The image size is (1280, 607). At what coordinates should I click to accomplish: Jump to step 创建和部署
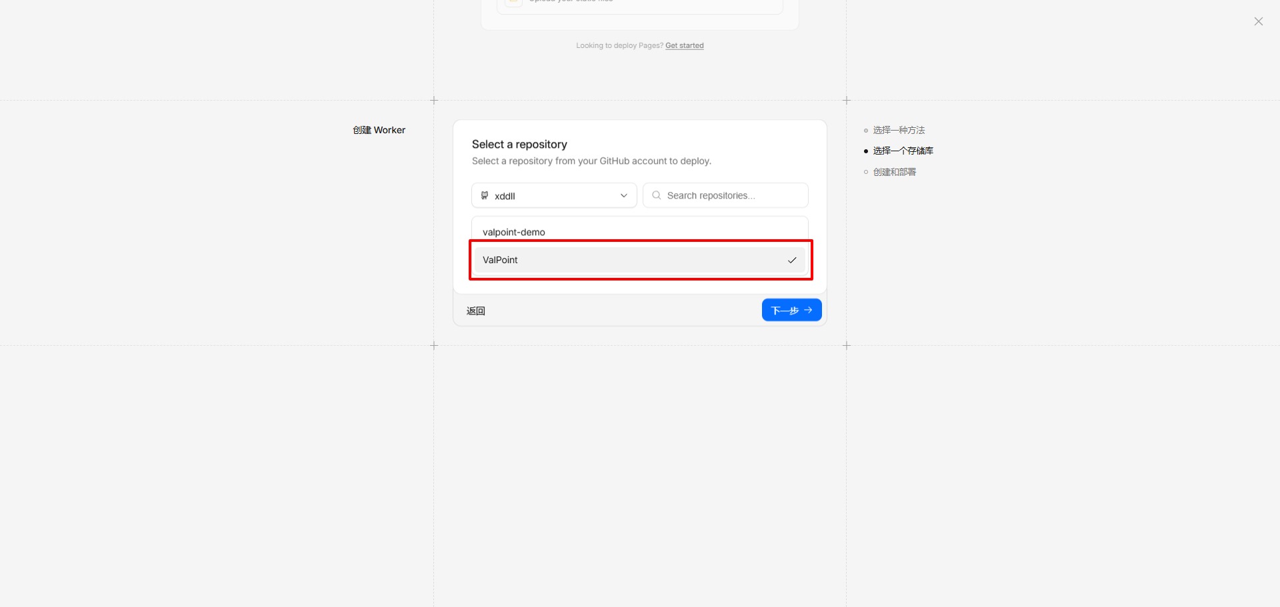[895, 172]
